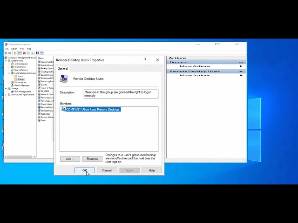The image size is (298, 223).
Task: Expand the Performance tree node
Action: pos(9,82)
